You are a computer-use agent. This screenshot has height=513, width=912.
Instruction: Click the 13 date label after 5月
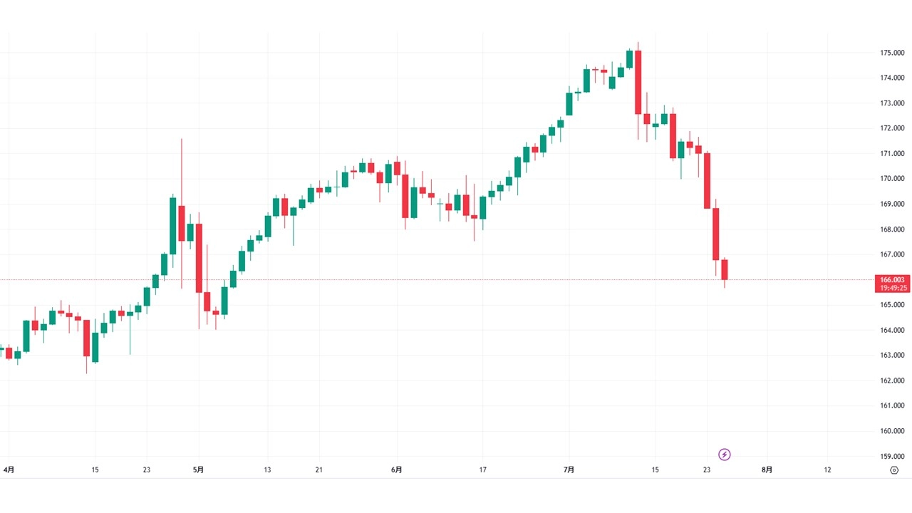267,470
